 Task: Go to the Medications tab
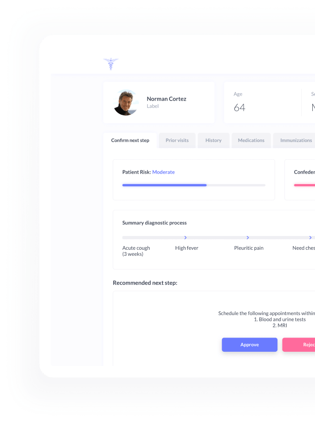(251, 140)
